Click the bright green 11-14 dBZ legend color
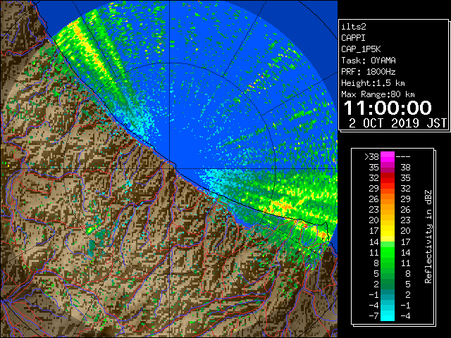Image resolution: width=451 pixels, height=338 pixels. 388,252
